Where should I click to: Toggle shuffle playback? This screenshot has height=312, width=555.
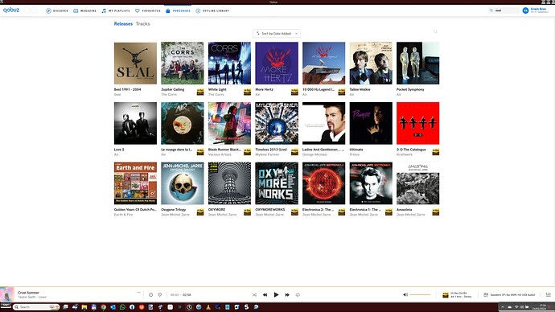[254, 294]
